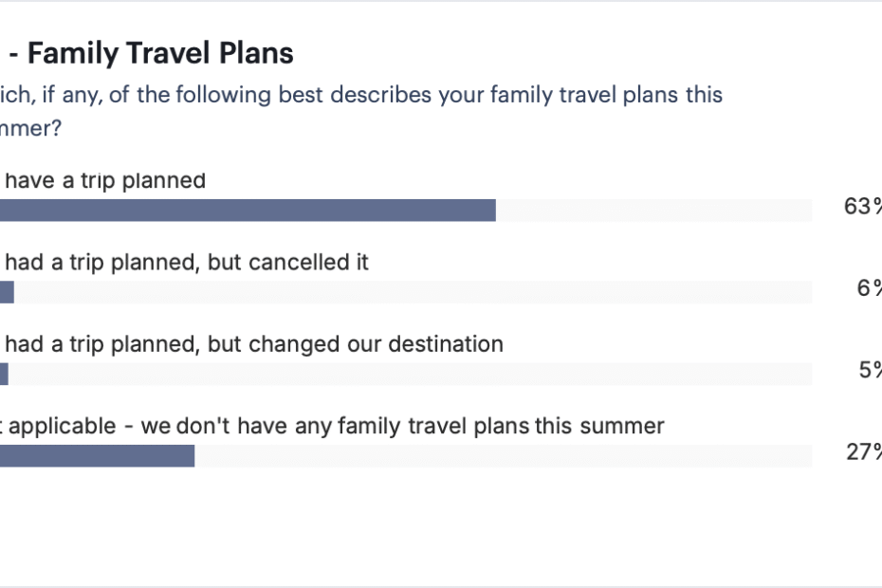Click the 5% value label
This screenshot has width=882, height=588.
pos(871,370)
